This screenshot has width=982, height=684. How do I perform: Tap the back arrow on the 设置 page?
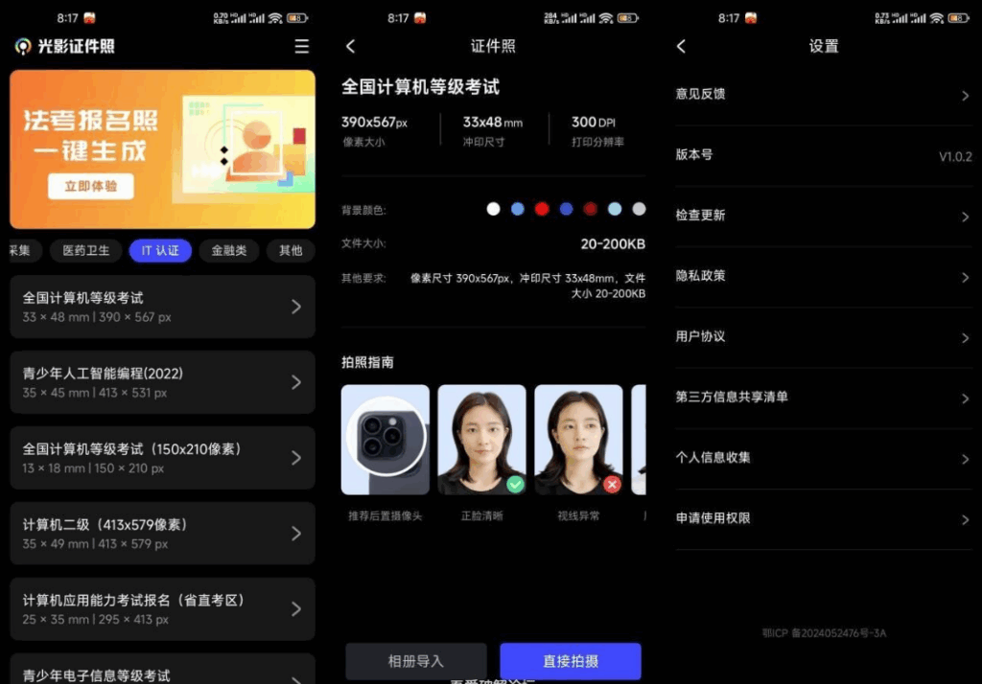pyautogui.click(x=682, y=45)
